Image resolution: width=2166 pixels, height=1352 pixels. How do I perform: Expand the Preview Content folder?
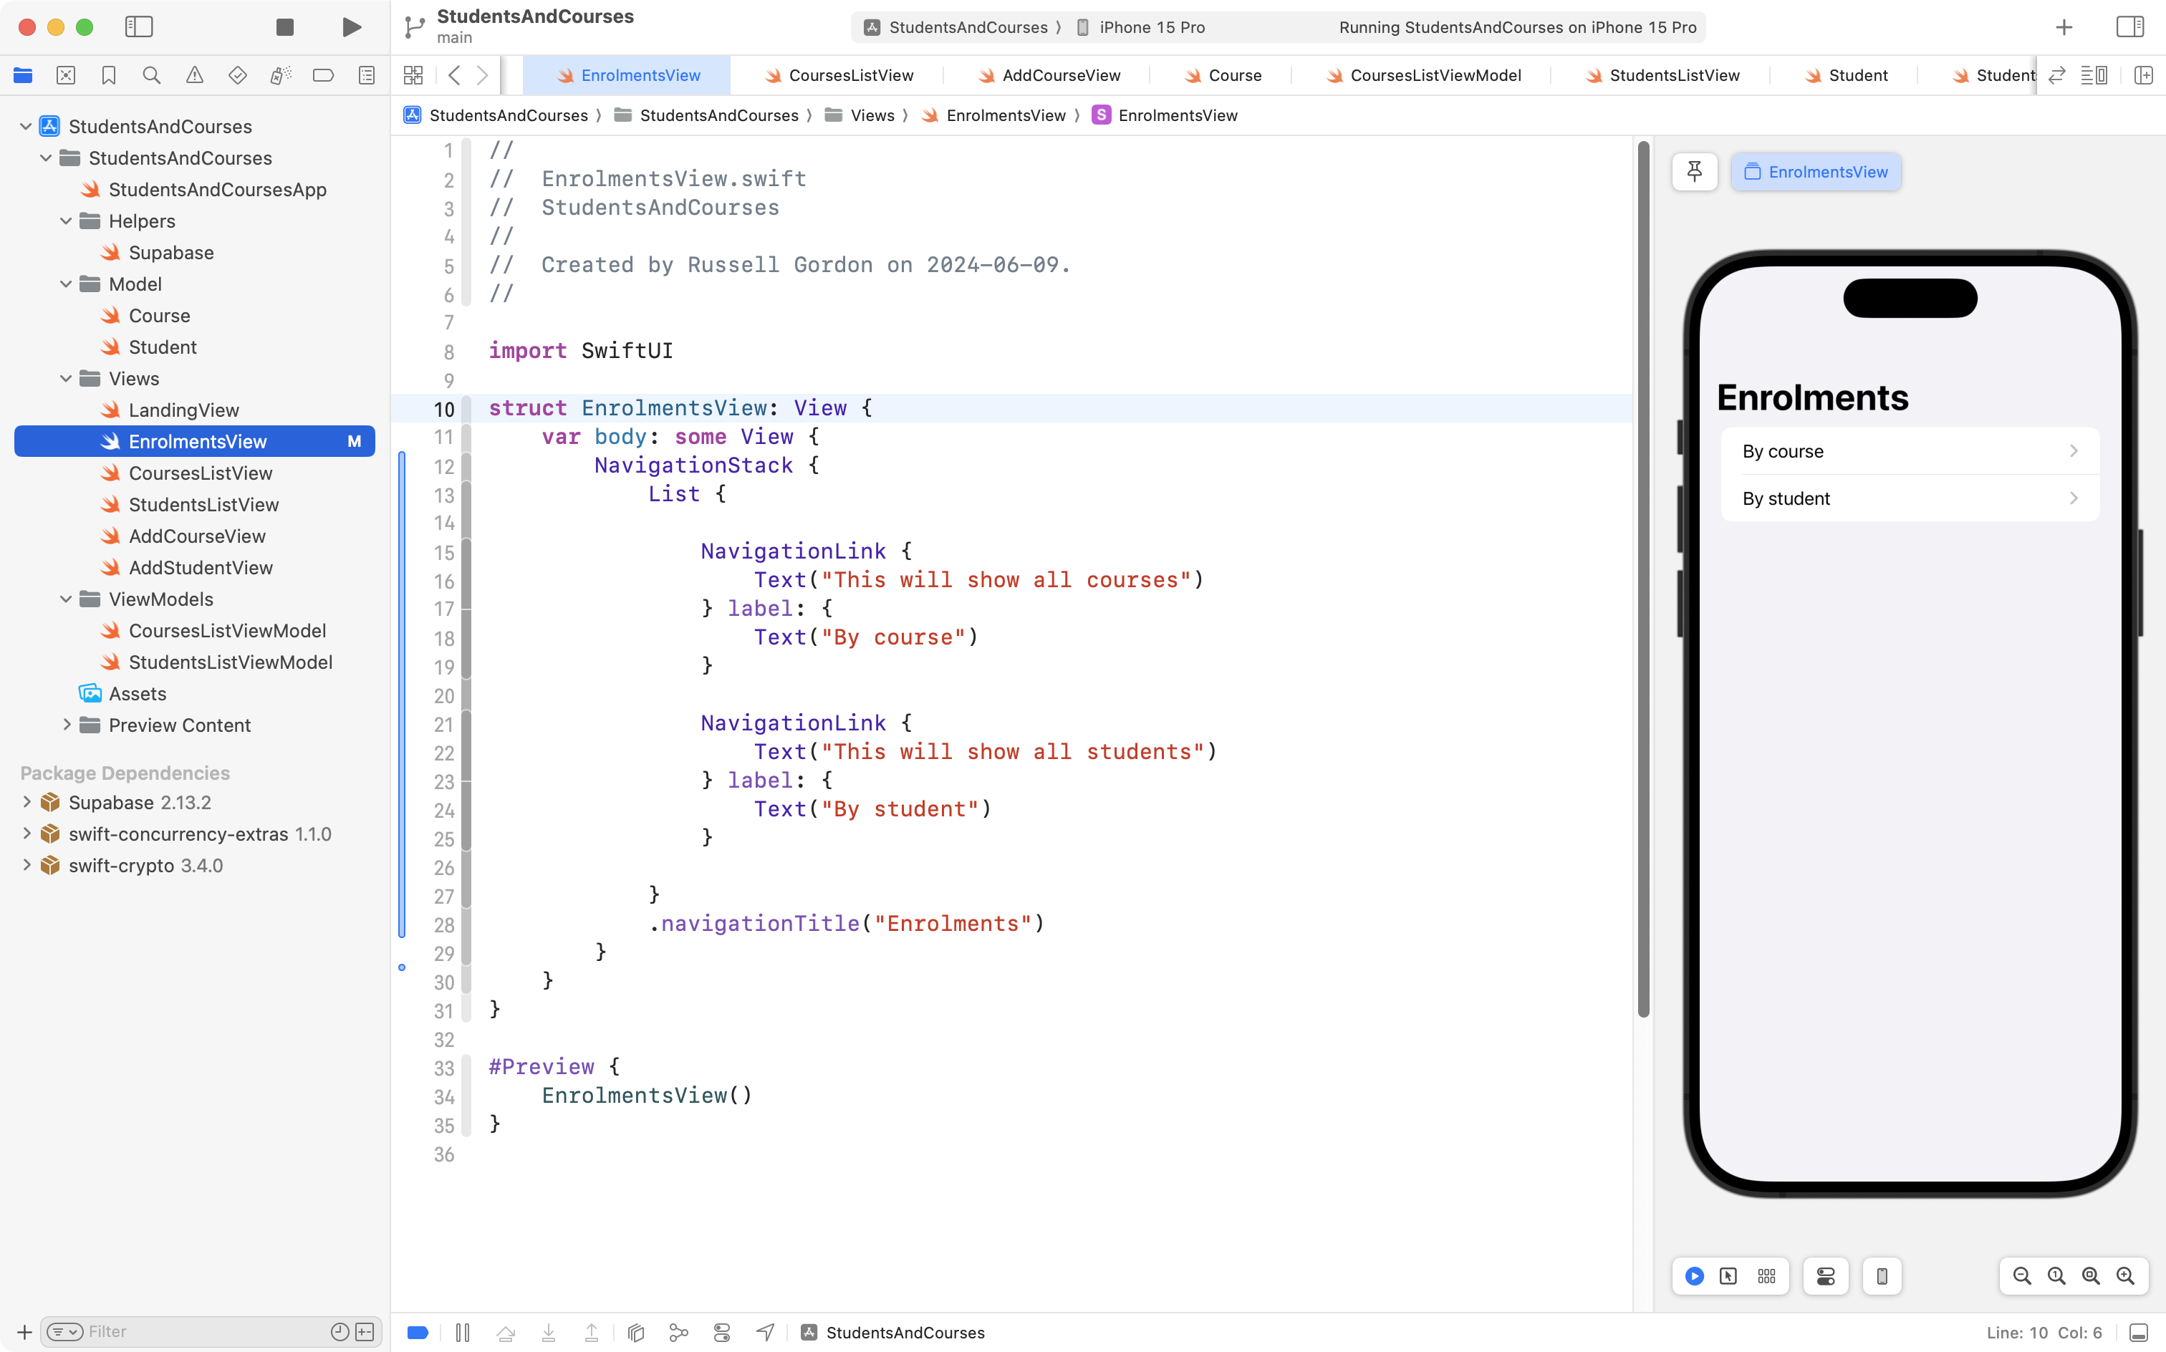coord(66,725)
